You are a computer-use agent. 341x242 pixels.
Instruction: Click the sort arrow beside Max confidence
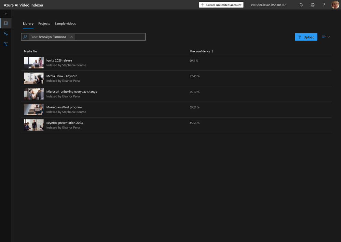[x=213, y=51]
